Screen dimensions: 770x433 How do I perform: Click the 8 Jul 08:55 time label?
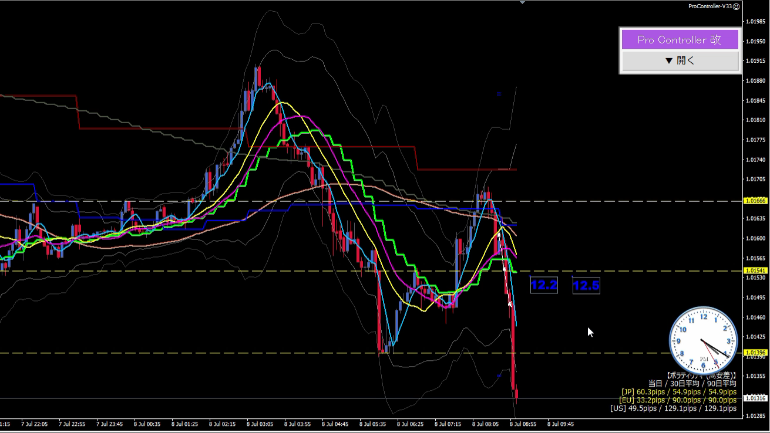point(523,424)
